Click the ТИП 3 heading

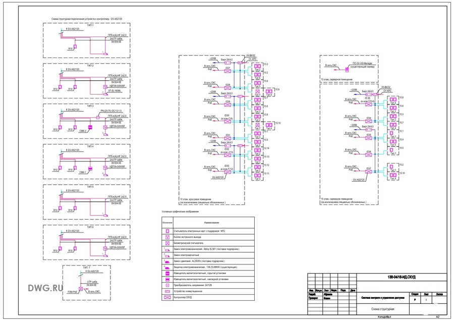click(90, 106)
